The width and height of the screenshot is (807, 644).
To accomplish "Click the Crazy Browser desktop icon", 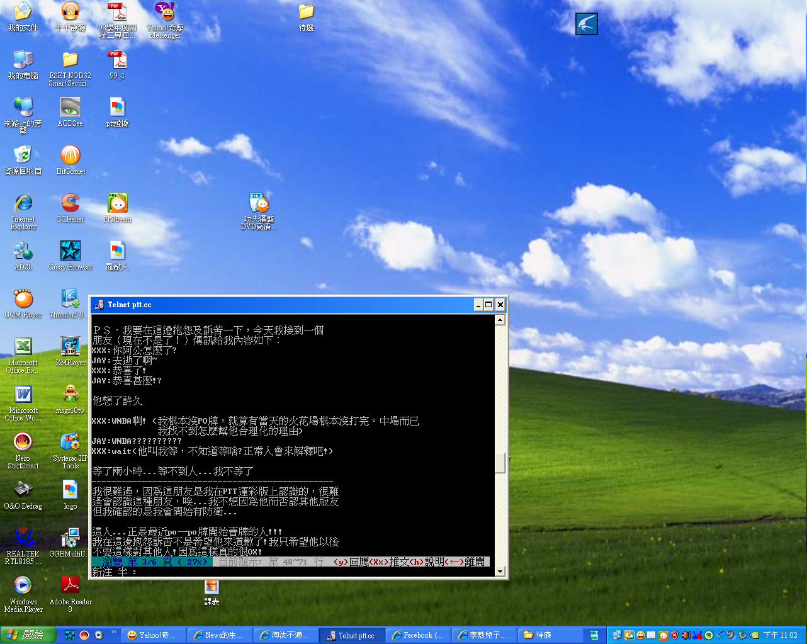I will coord(71,251).
